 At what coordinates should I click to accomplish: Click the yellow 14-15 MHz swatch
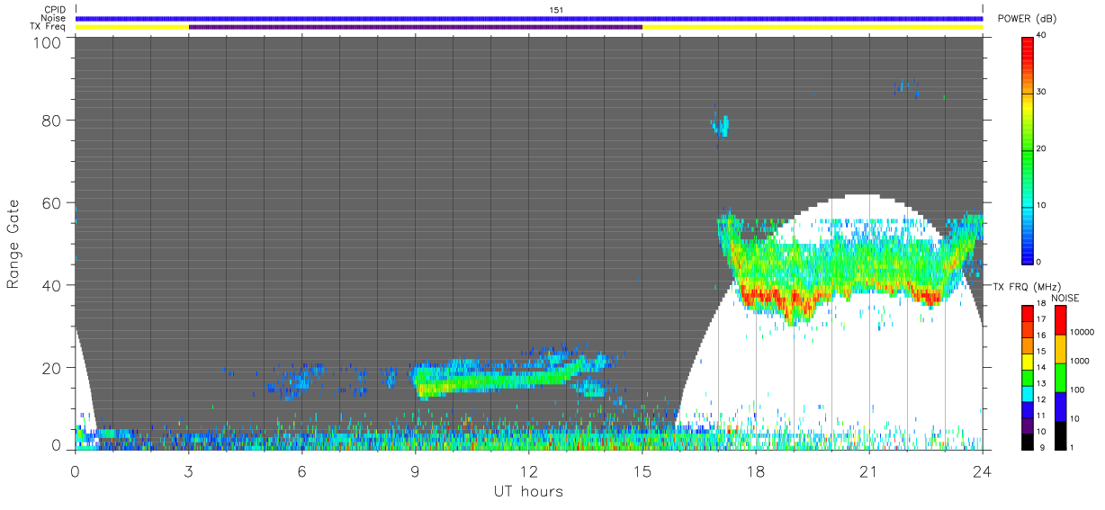pos(1028,361)
